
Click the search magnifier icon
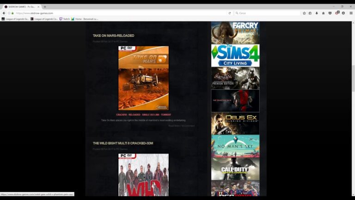pos(237,13)
